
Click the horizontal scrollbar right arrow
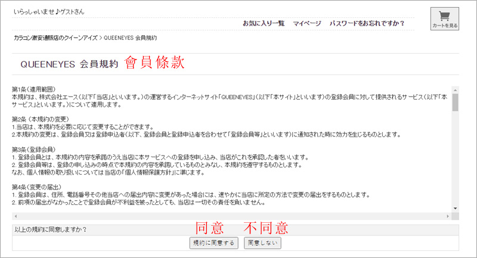[x=448, y=216]
